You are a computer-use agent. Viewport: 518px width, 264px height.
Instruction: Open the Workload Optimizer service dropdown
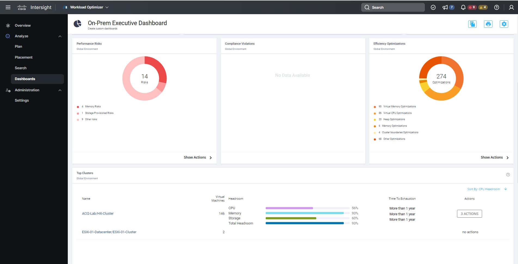point(87,7)
